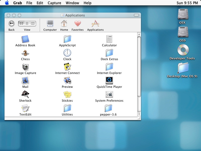This screenshot has width=201, height=151.
Task: Open the Window menu
Action: [x=72, y=3]
